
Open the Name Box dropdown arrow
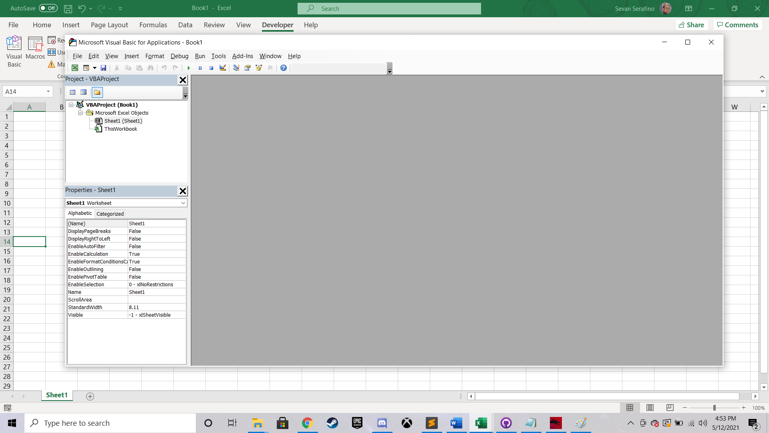[48, 91]
